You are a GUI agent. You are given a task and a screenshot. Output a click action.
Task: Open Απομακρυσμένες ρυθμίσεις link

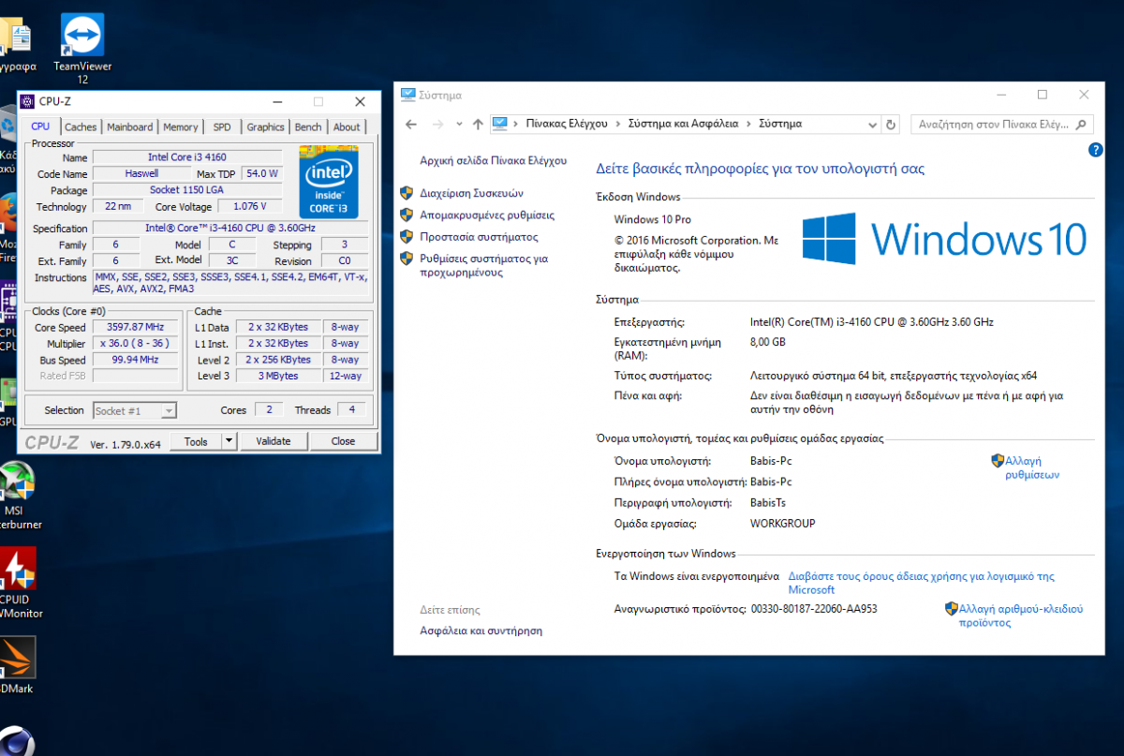tap(487, 215)
